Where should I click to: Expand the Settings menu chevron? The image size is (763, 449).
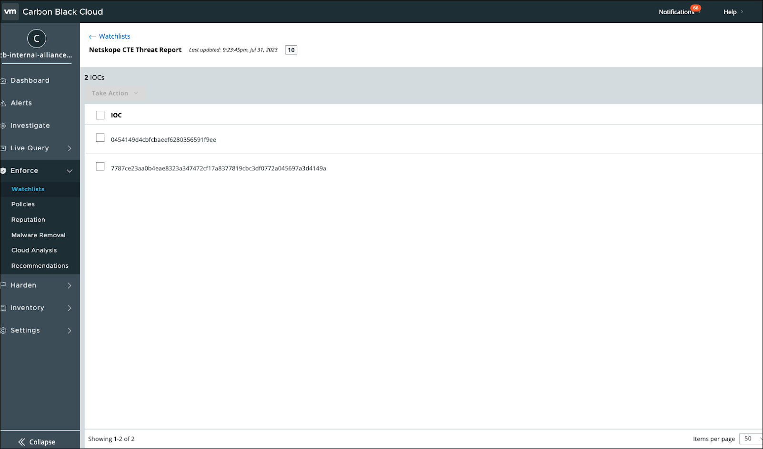click(70, 331)
